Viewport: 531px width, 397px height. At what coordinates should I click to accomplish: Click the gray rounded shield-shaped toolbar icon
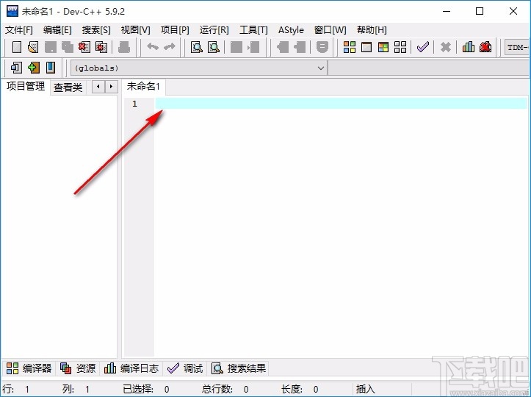click(322, 47)
